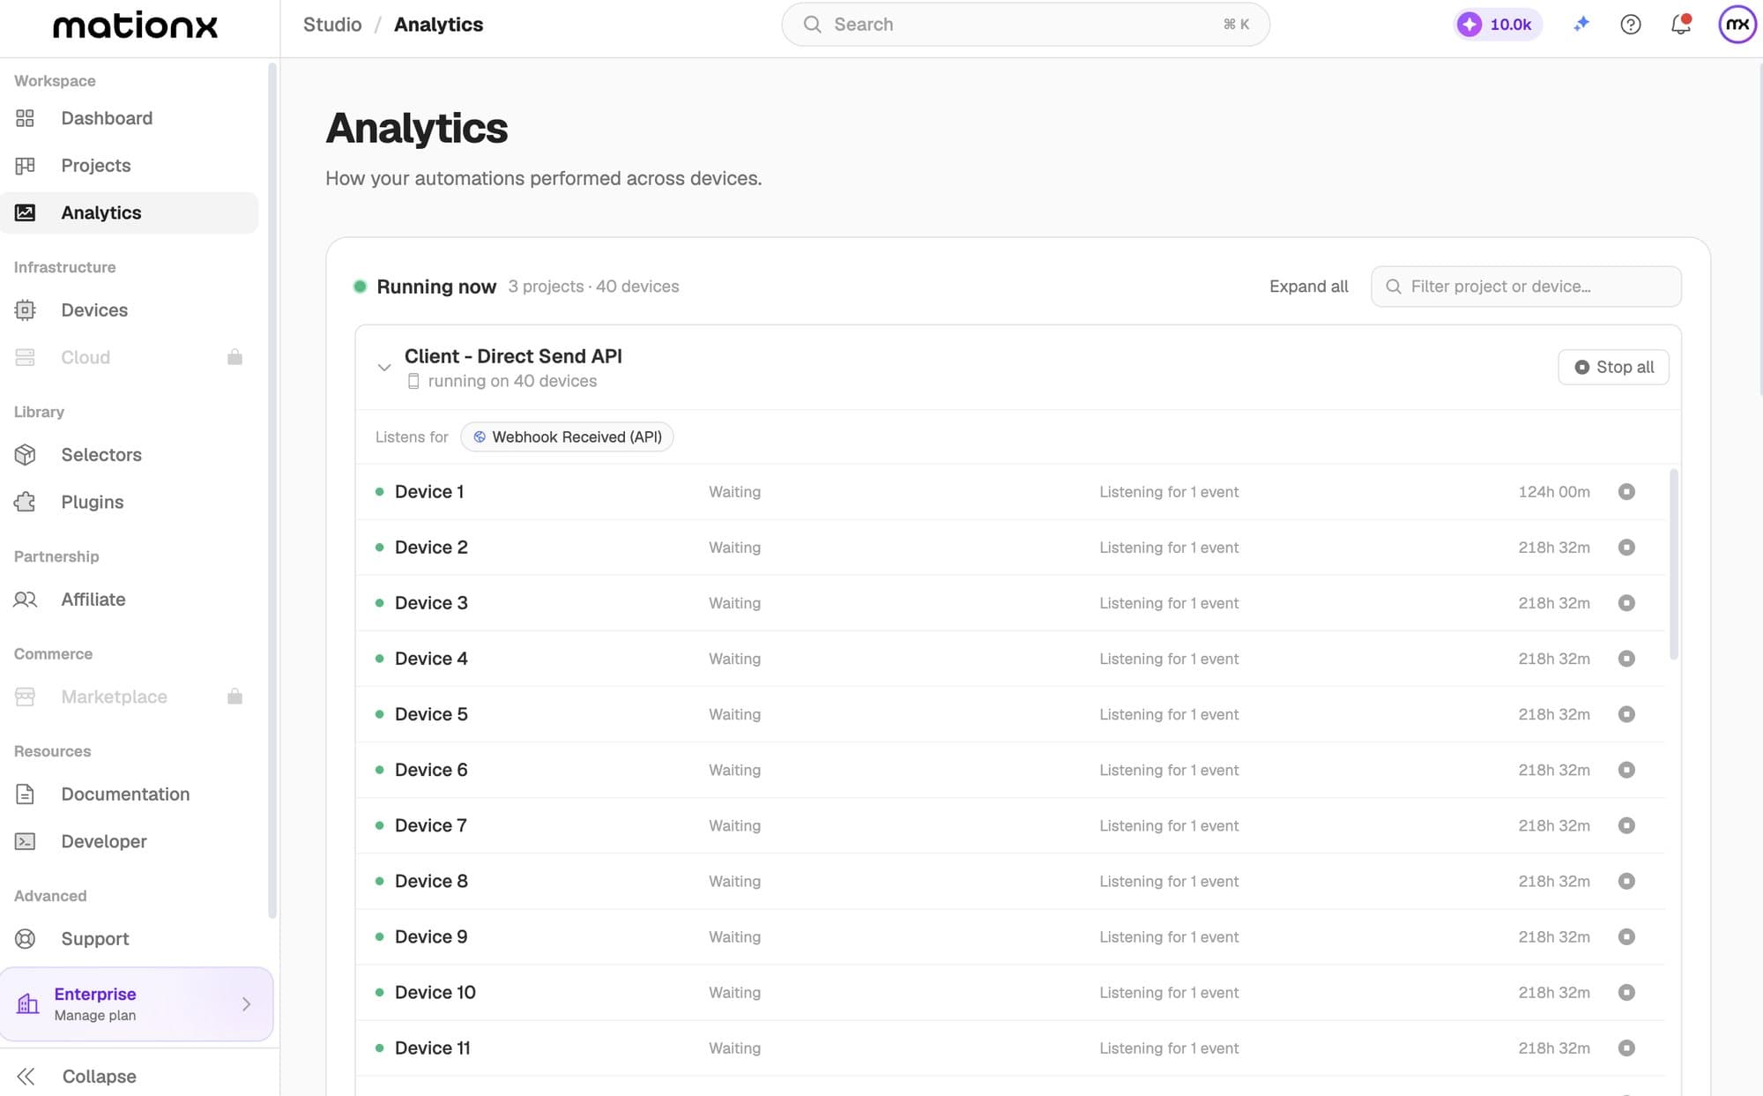
Task: Open the mx user avatar menu
Action: 1737,25
